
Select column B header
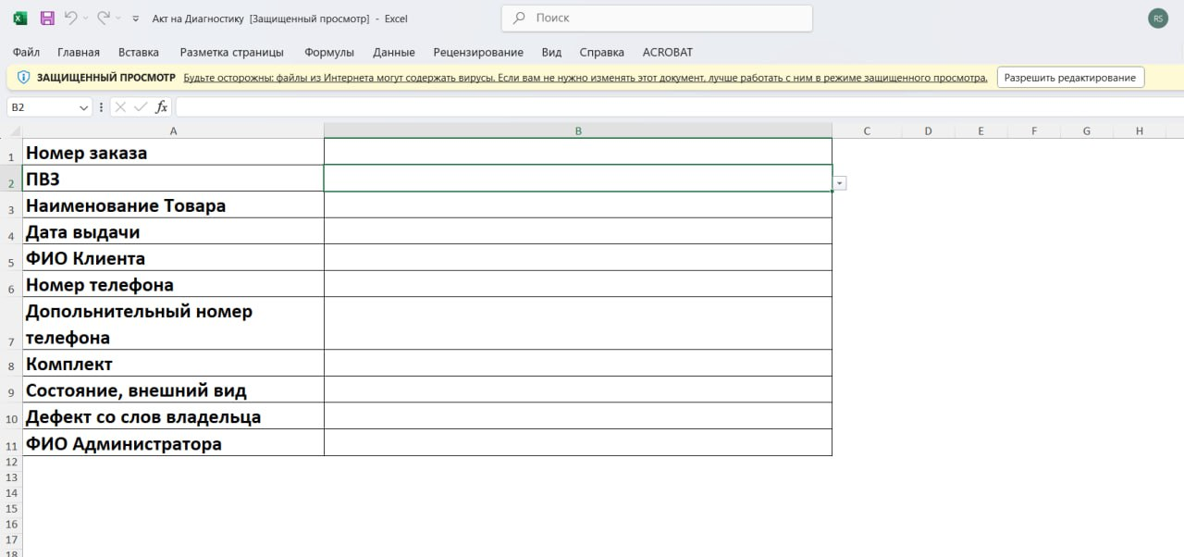click(x=578, y=130)
